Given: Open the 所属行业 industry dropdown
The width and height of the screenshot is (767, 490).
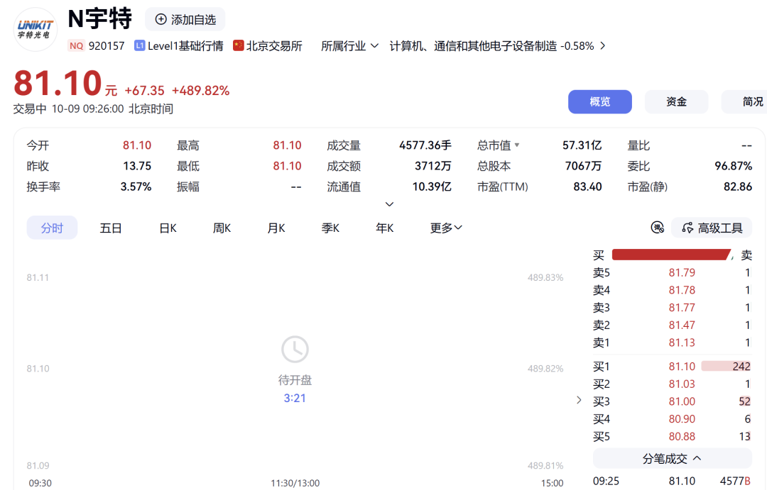Looking at the screenshot, I should (349, 46).
